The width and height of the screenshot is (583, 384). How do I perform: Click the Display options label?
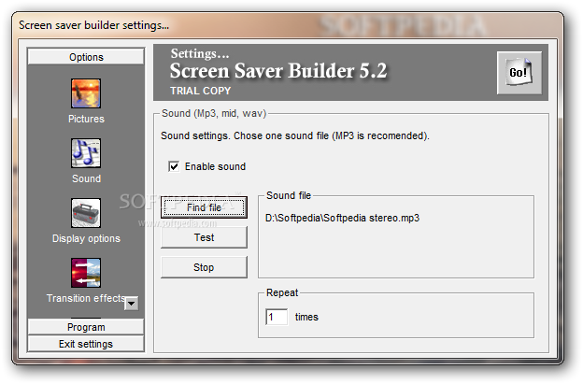pyautogui.click(x=86, y=238)
